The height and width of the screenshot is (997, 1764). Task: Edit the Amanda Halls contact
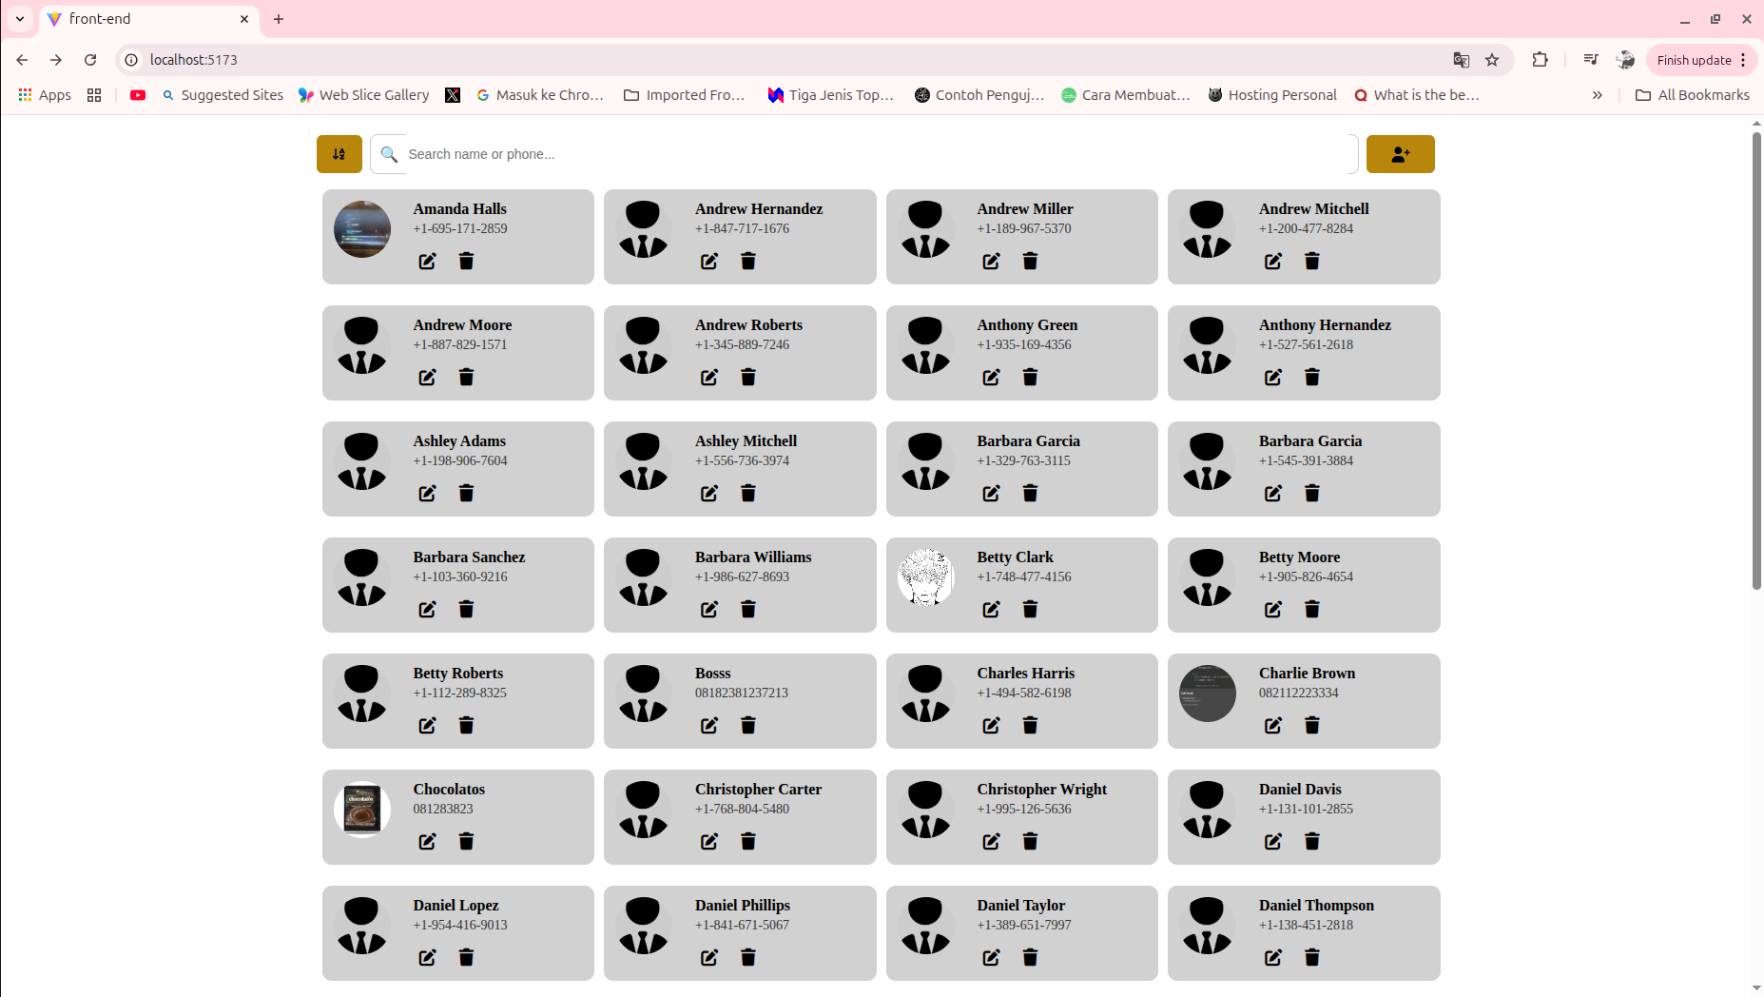427,262
